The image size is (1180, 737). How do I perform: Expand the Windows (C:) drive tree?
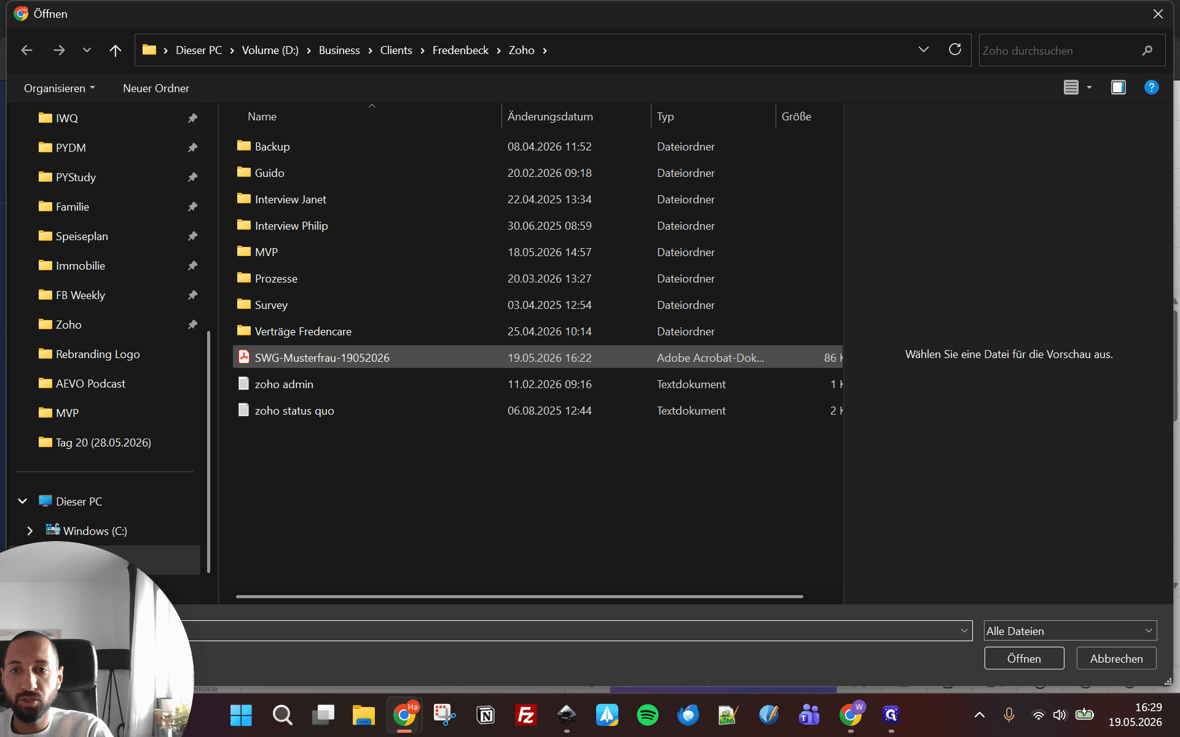click(29, 531)
